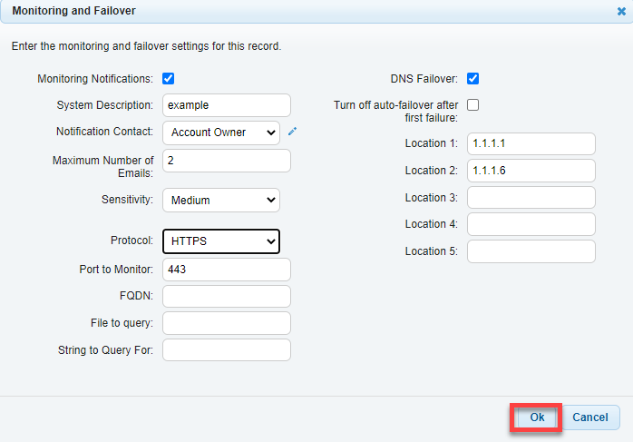This screenshot has height=442, width=633.
Task: Click the pencil edit icon beside Notification Contact
Action: pyautogui.click(x=292, y=132)
